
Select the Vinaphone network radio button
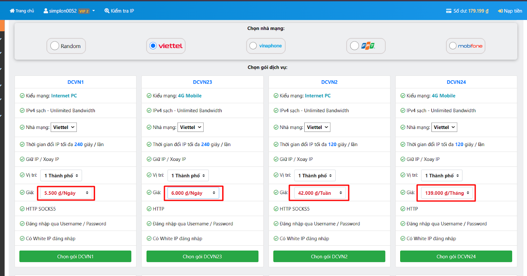pyautogui.click(x=253, y=46)
